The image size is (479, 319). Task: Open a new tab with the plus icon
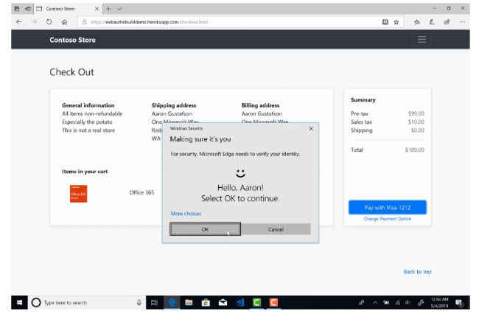point(108,9)
